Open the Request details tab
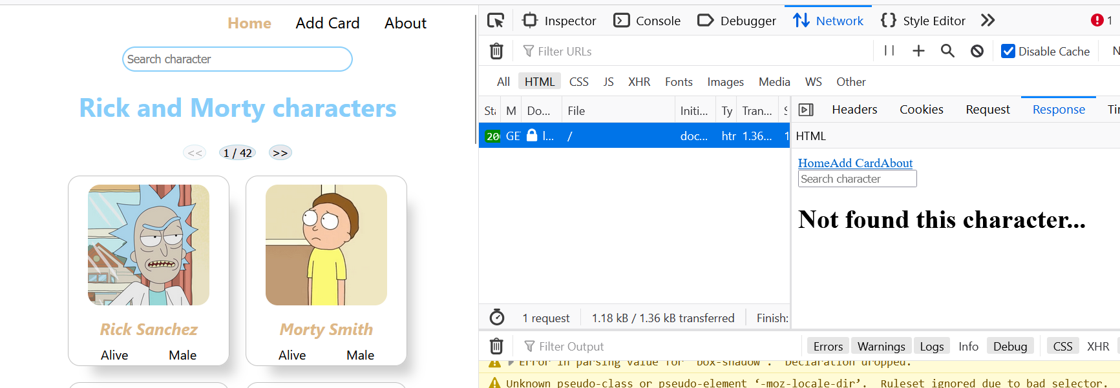The height and width of the screenshot is (388, 1120). pos(988,110)
